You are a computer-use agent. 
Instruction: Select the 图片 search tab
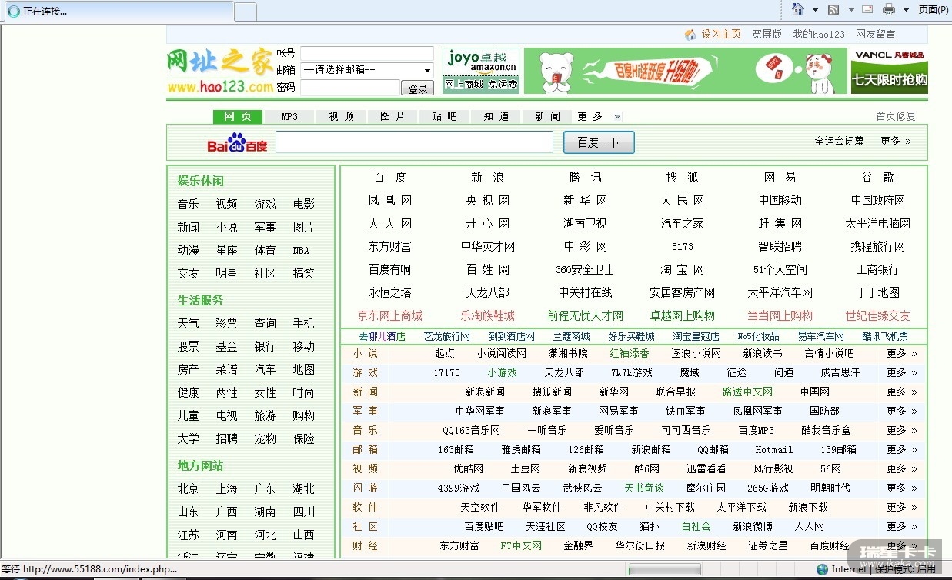coord(392,116)
